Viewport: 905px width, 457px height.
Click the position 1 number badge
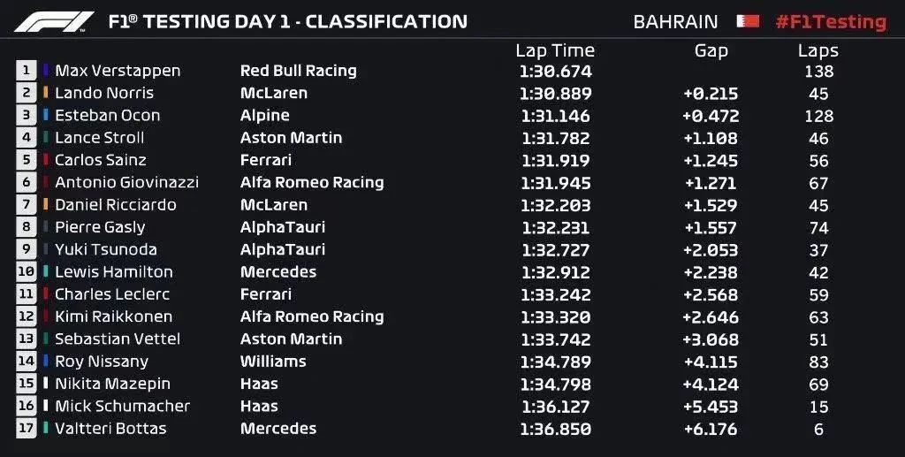tap(26, 71)
